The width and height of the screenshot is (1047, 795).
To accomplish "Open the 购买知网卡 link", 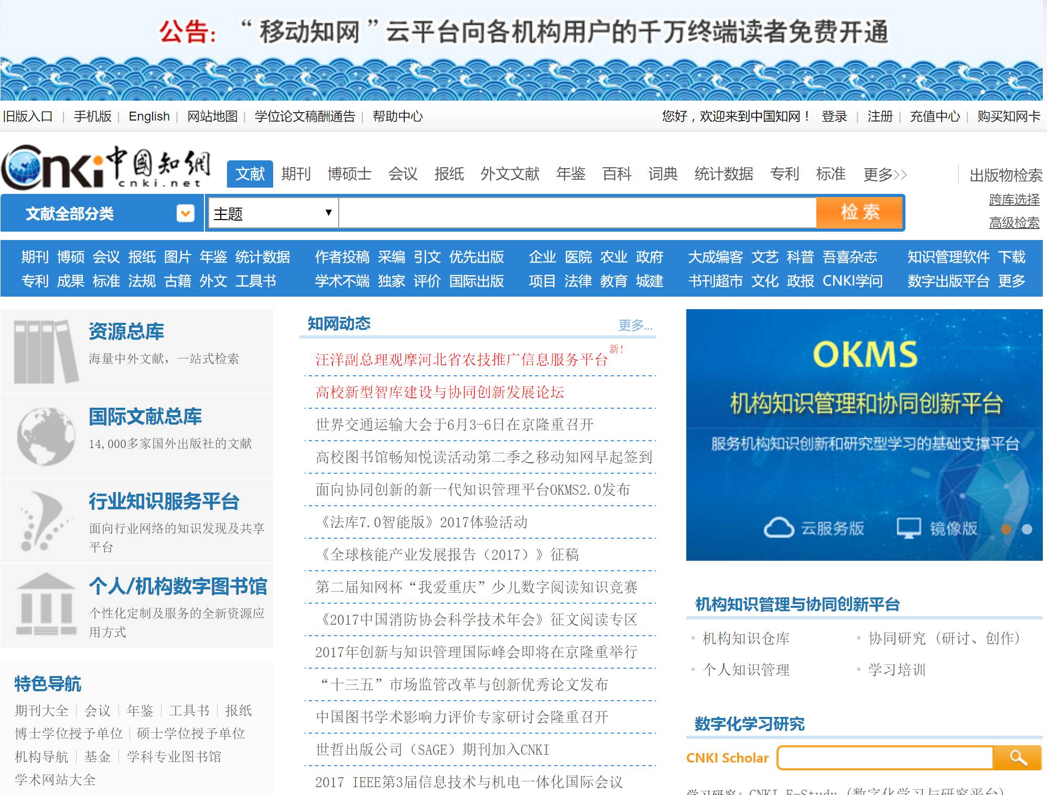I will [x=1009, y=116].
